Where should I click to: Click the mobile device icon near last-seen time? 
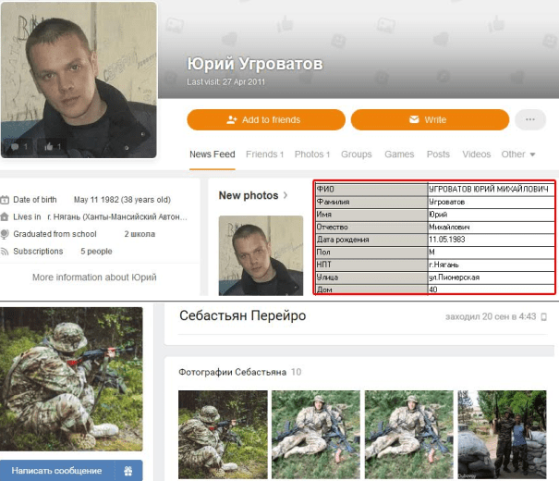[544, 317]
